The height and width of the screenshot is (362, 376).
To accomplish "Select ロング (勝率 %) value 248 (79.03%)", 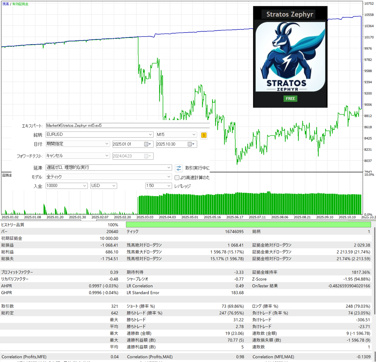I will 358,306.
